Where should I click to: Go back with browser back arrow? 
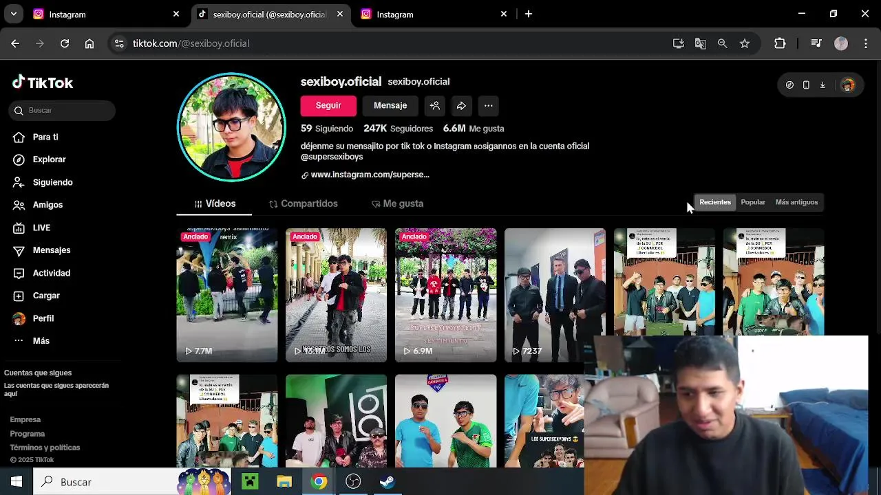pos(15,43)
